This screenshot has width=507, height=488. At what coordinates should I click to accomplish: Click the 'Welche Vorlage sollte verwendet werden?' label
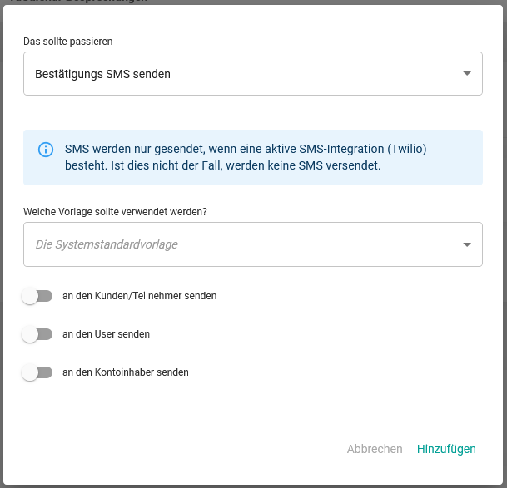click(115, 211)
